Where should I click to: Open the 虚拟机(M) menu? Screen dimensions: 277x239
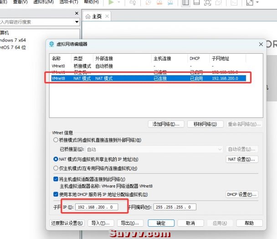(42, 2)
